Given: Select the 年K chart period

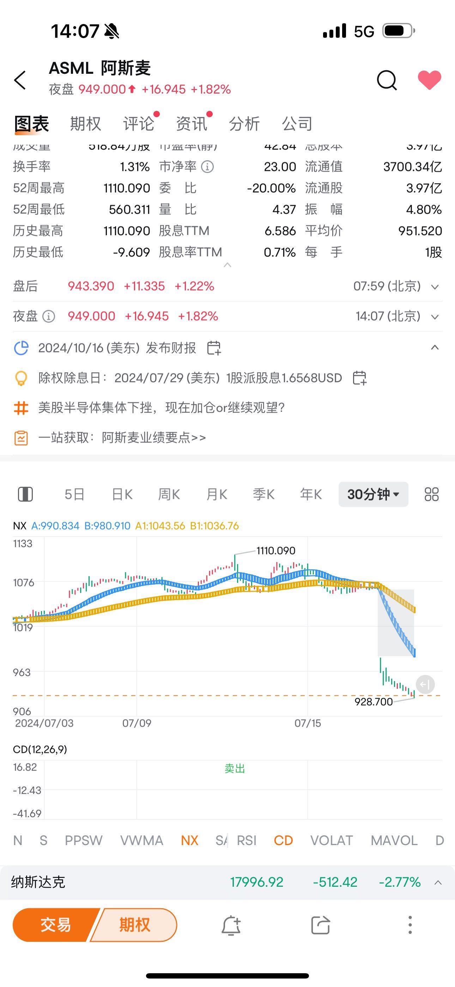Looking at the screenshot, I should tap(311, 494).
